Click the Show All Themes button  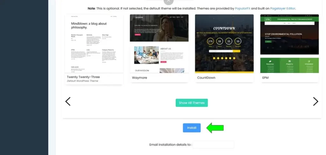tap(192, 103)
